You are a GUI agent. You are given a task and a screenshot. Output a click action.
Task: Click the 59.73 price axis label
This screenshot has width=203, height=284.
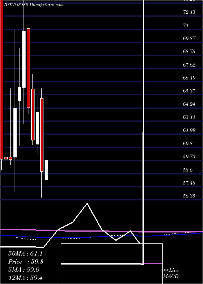coord(189,157)
